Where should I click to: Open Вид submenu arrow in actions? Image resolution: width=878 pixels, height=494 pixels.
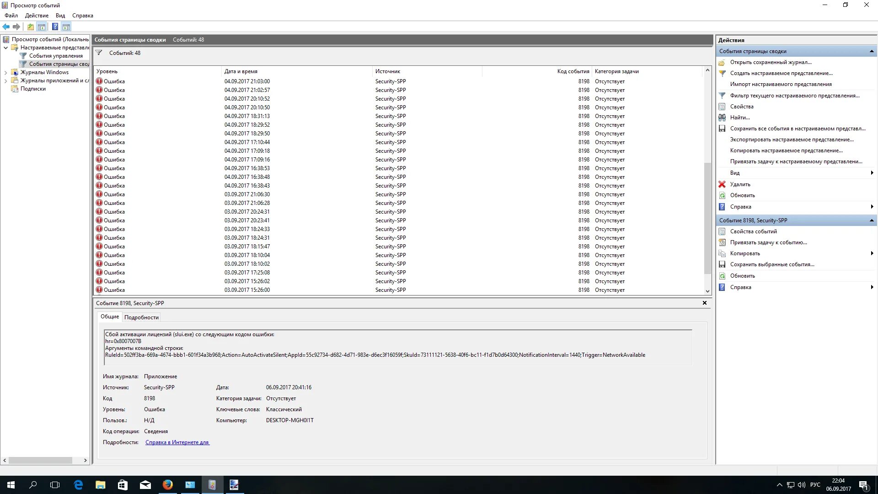pyautogui.click(x=872, y=173)
